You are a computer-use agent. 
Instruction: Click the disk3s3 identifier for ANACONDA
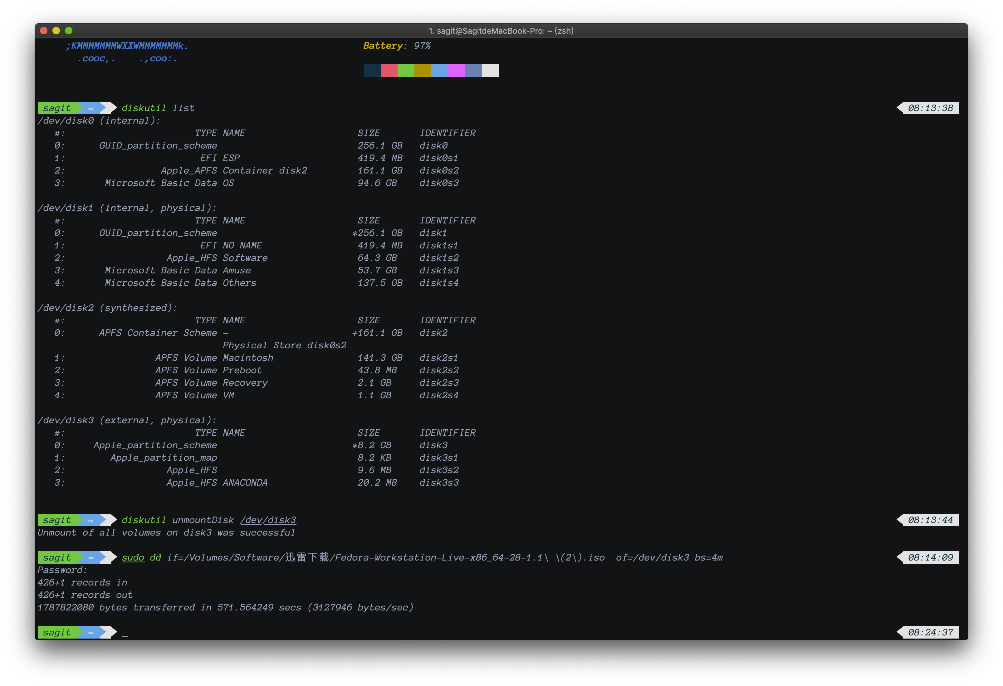439,483
